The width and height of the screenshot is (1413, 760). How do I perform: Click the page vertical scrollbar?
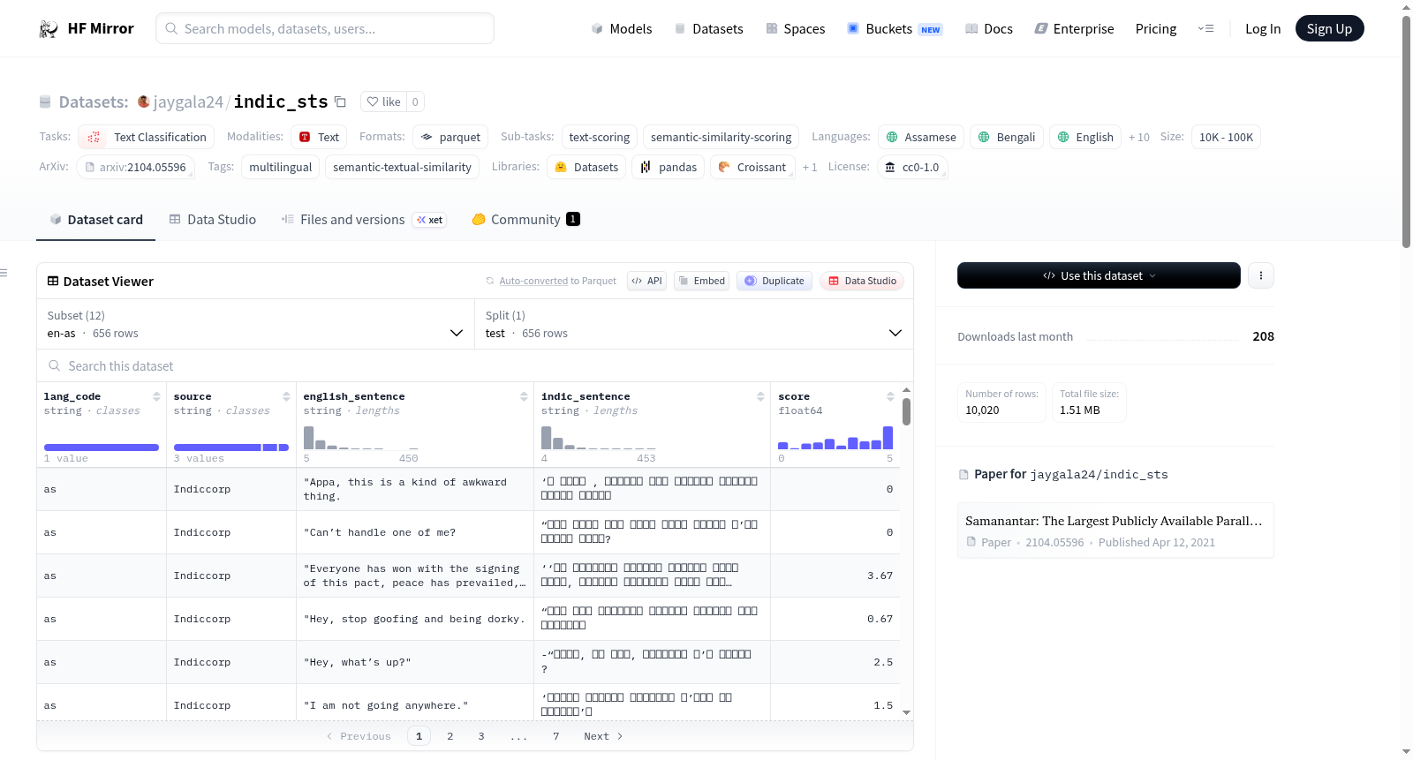(1406, 131)
